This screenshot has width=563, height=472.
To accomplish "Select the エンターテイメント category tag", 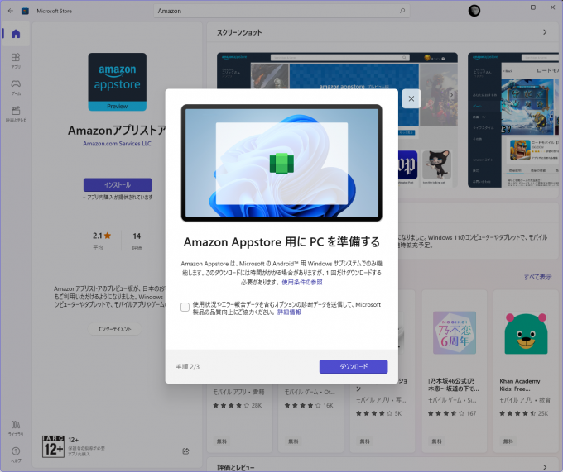I will pyautogui.click(x=114, y=329).
